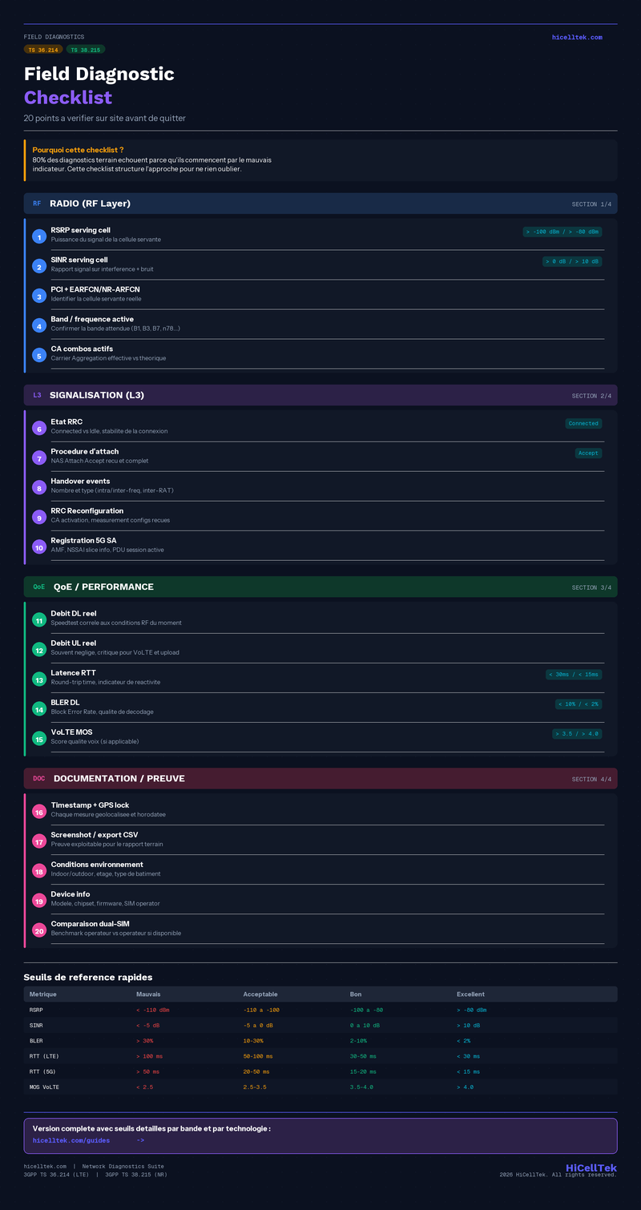Select numbered circle 1 for RSRP serving cell
Screen dimensions: 641x1210
pos(38,236)
